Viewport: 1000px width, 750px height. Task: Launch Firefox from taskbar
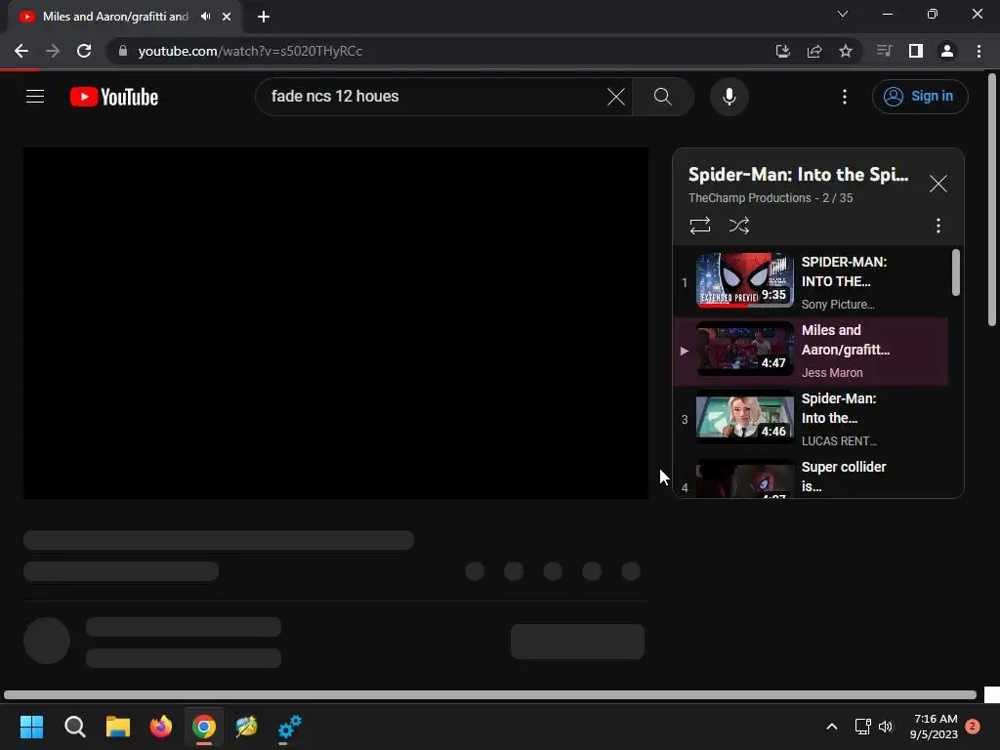coord(161,727)
